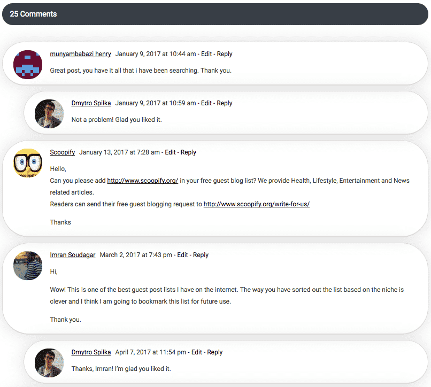Screen dimensions: 431x387
Task: Edit munyambabazi henry's comment
Action: click(206, 54)
